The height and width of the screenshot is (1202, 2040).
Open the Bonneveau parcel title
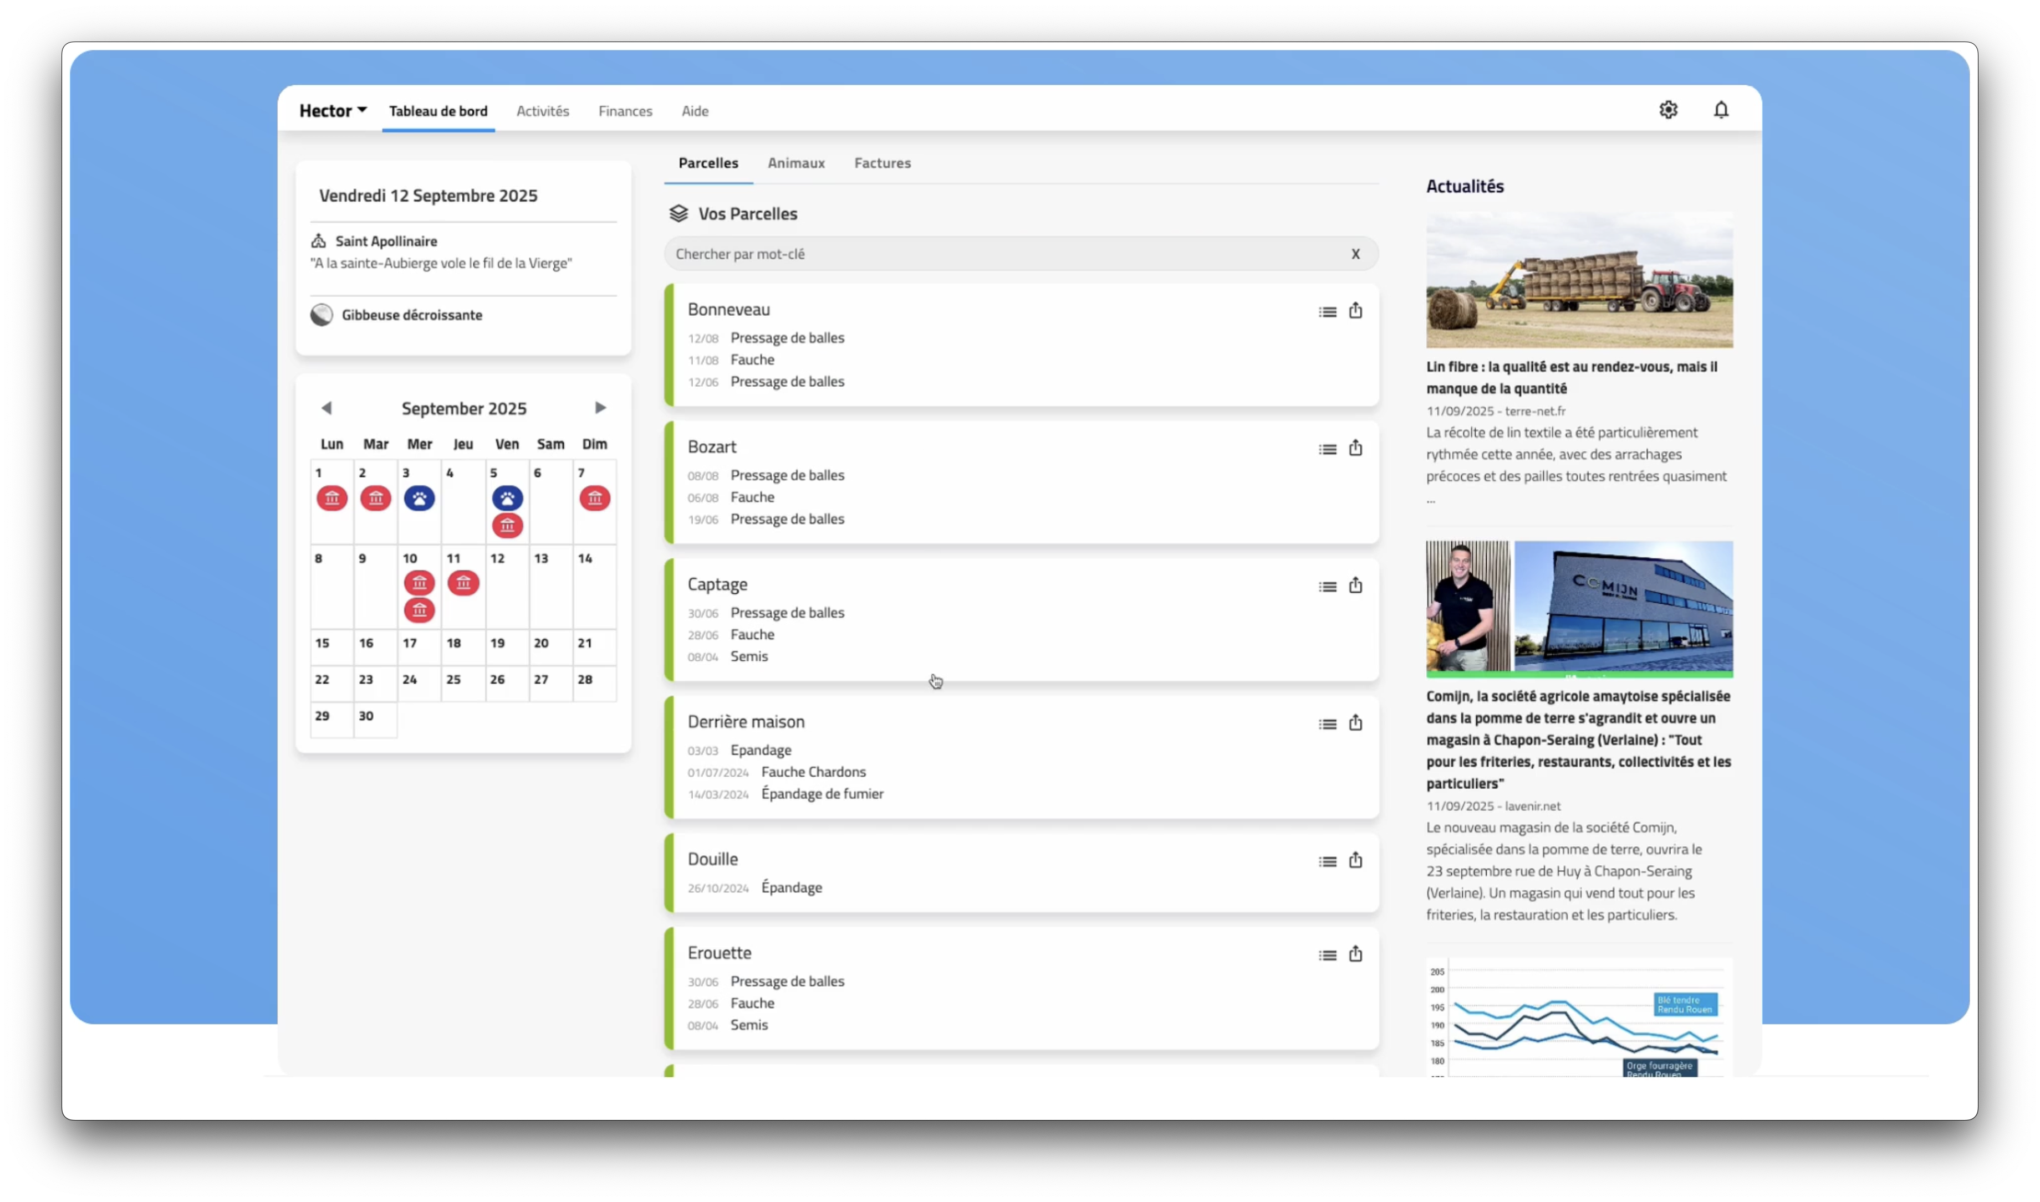(x=728, y=310)
